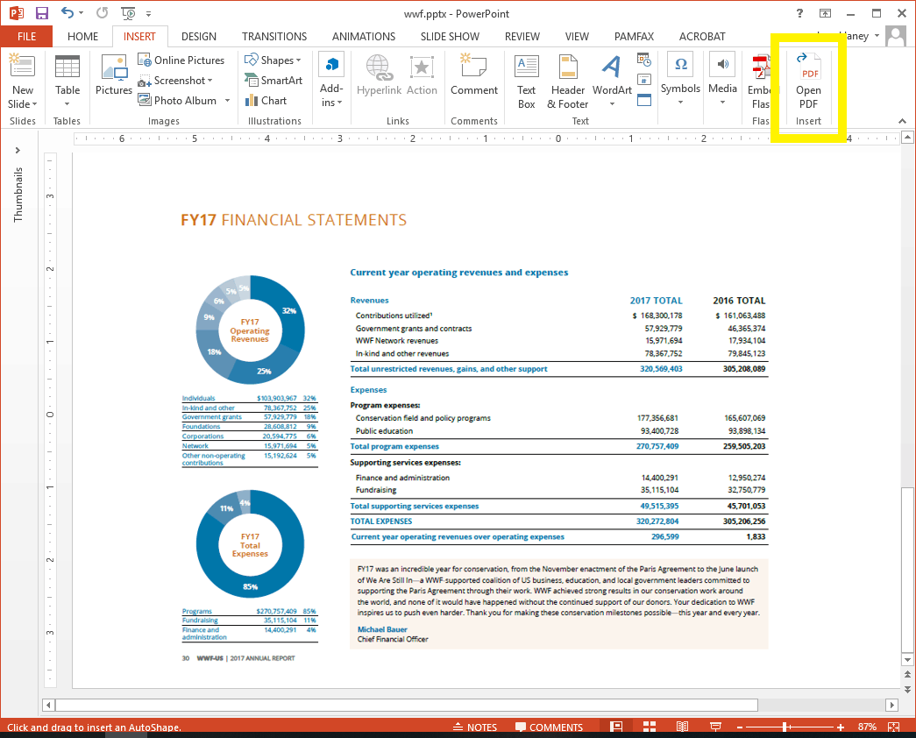
Task: Switch to Normal view in status bar
Action: (x=615, y=727)
